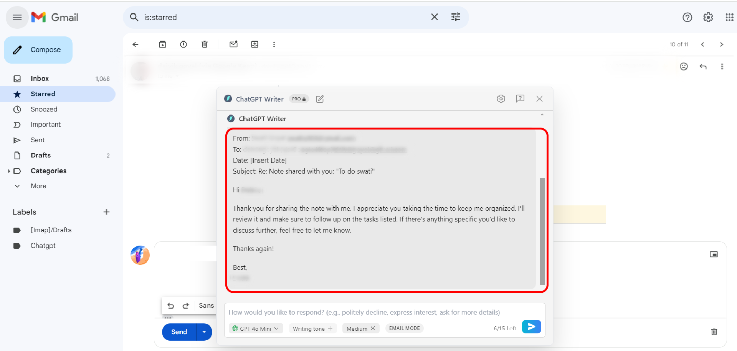Mark email as unread

tap(233, 44)
